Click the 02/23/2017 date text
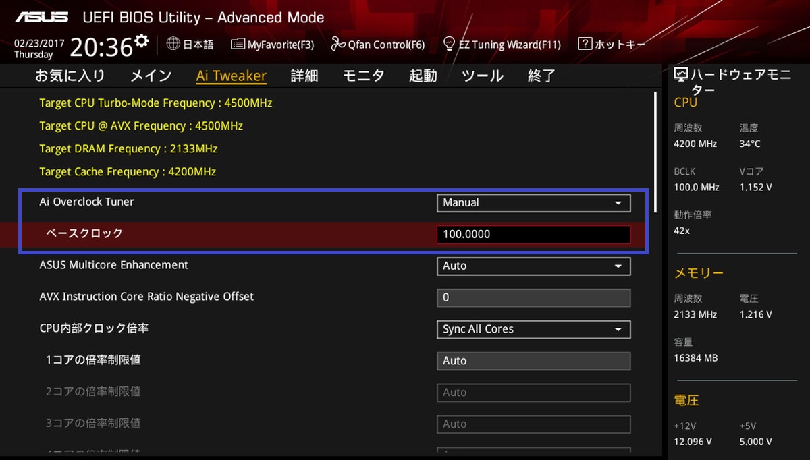The width and height of the screenshot is (810, 460). [x=39, y=43]
